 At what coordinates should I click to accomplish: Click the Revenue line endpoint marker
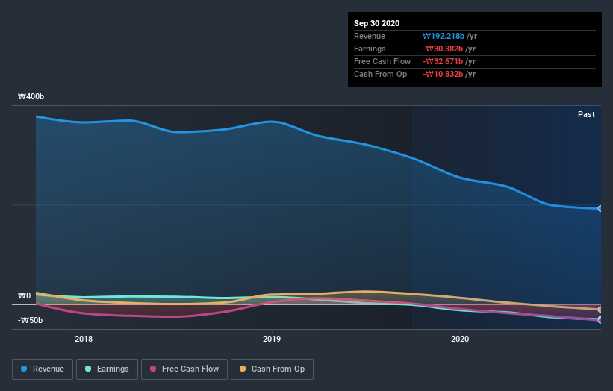click(x=600, y=209)
